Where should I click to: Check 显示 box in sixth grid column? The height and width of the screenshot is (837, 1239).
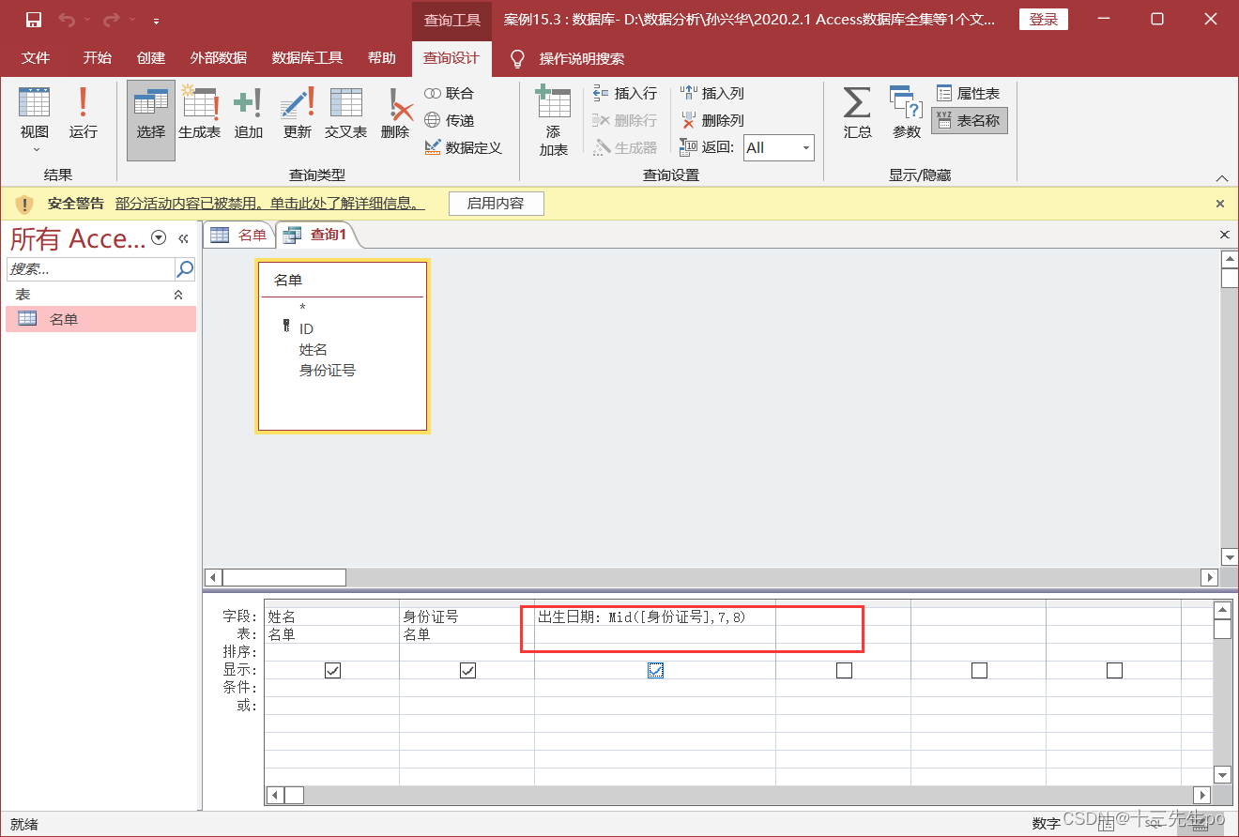pyautogui.click(x=1114, y=670)
